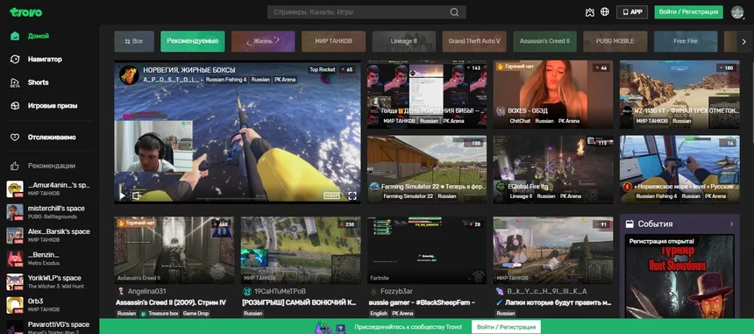Click the BOXES - ОБЭД streamer avatar
This screenshot has height=334, width=754.
(501, 111)
